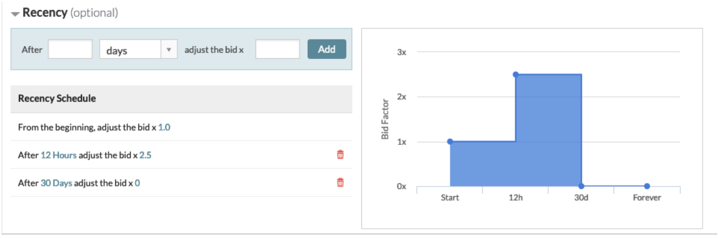The height and width of the screenshot is (238, 718).
Task: Change the 12 Hours threshold value
Action: tap(58, 155)
